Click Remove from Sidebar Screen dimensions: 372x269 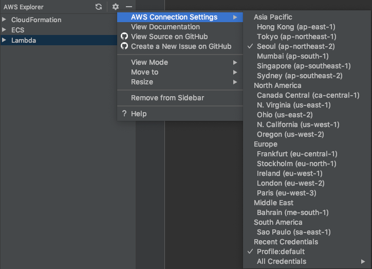(x=180, y=98)
